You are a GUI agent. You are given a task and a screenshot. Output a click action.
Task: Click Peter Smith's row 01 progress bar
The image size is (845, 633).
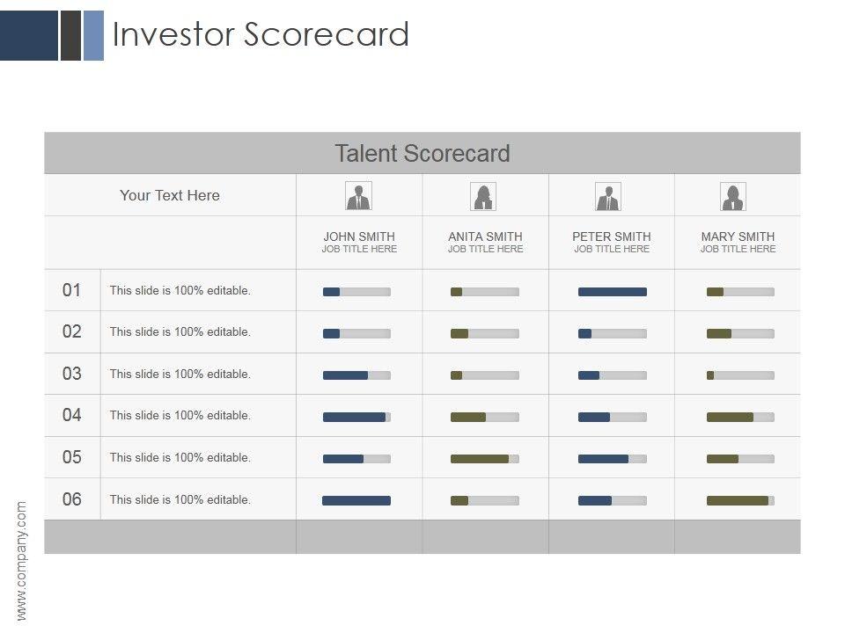click(612, 292)
